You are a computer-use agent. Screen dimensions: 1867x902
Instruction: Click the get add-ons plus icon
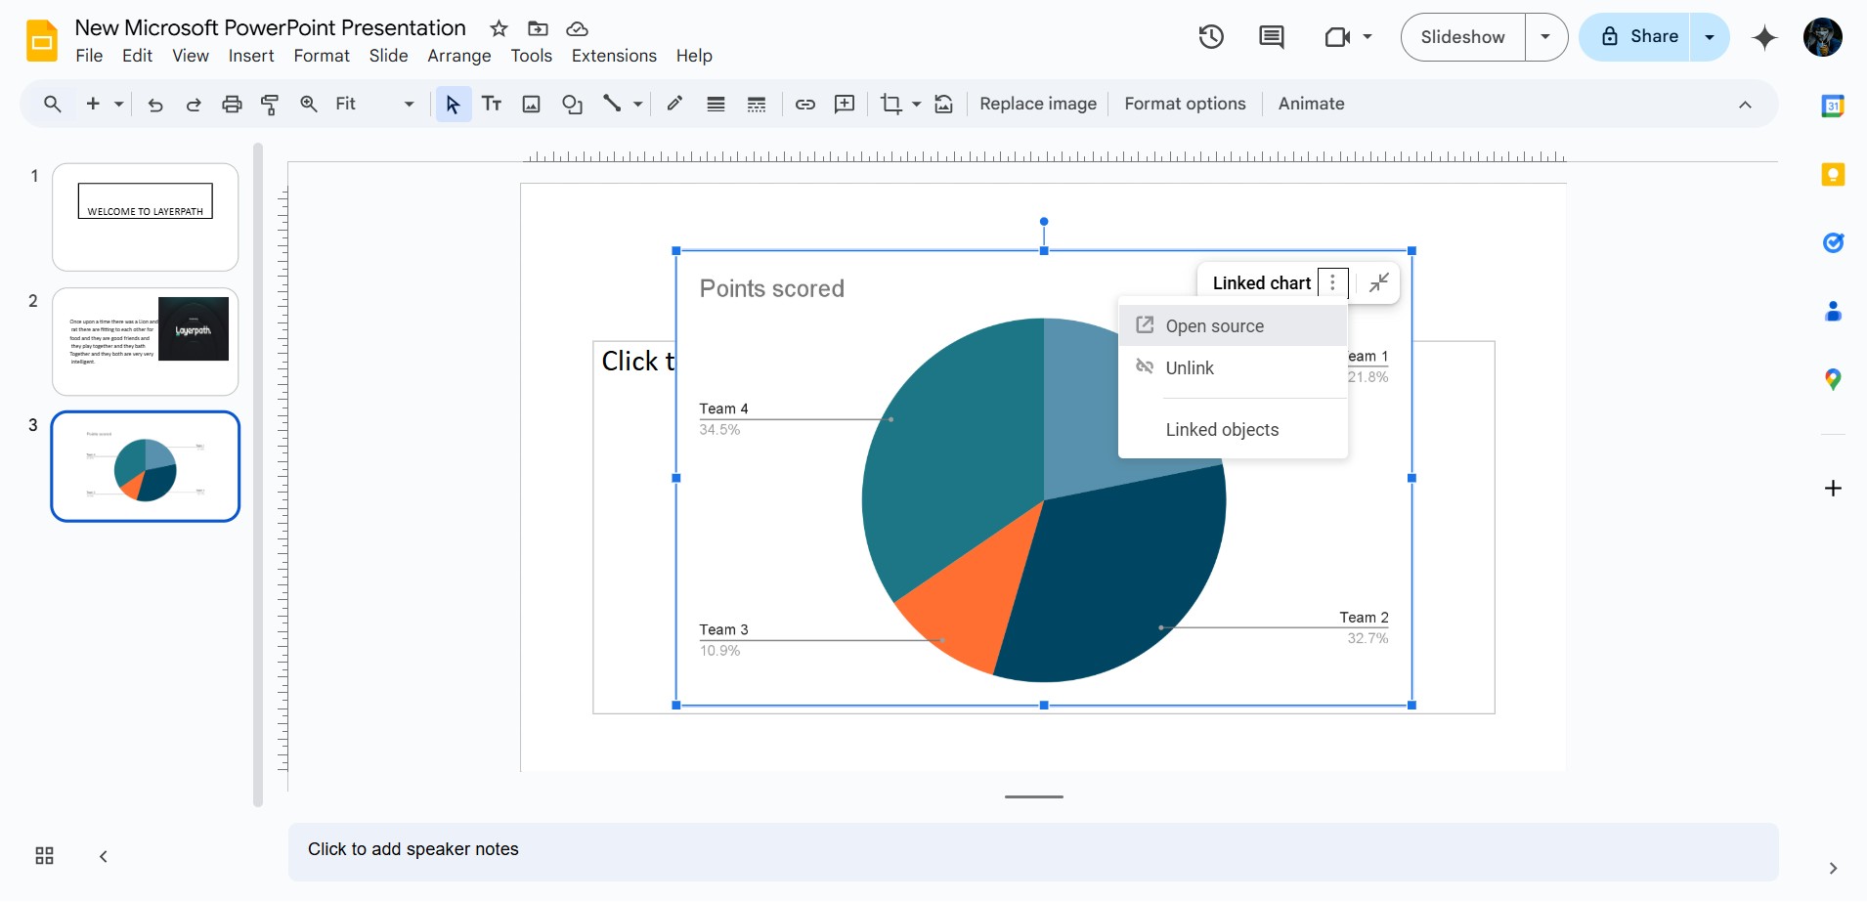click(x=1833, y=488)
